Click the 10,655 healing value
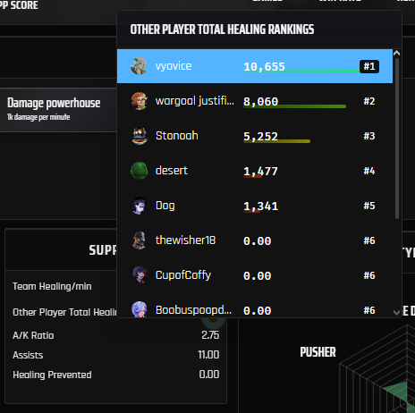Image resolution: width=415 pixels, height=413 pixels. pyautogui.click(x=264, y=67)
